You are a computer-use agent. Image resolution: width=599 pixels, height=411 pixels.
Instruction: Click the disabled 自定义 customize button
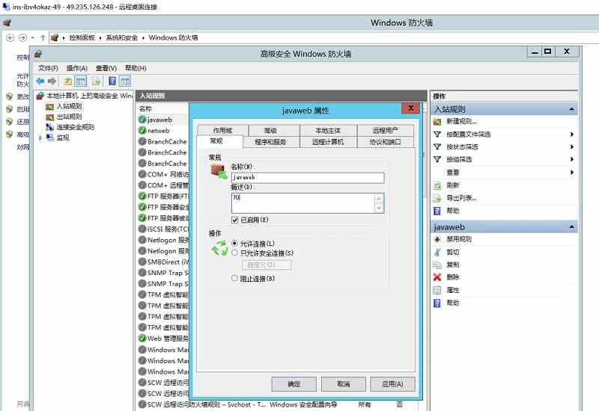[267, 265]
